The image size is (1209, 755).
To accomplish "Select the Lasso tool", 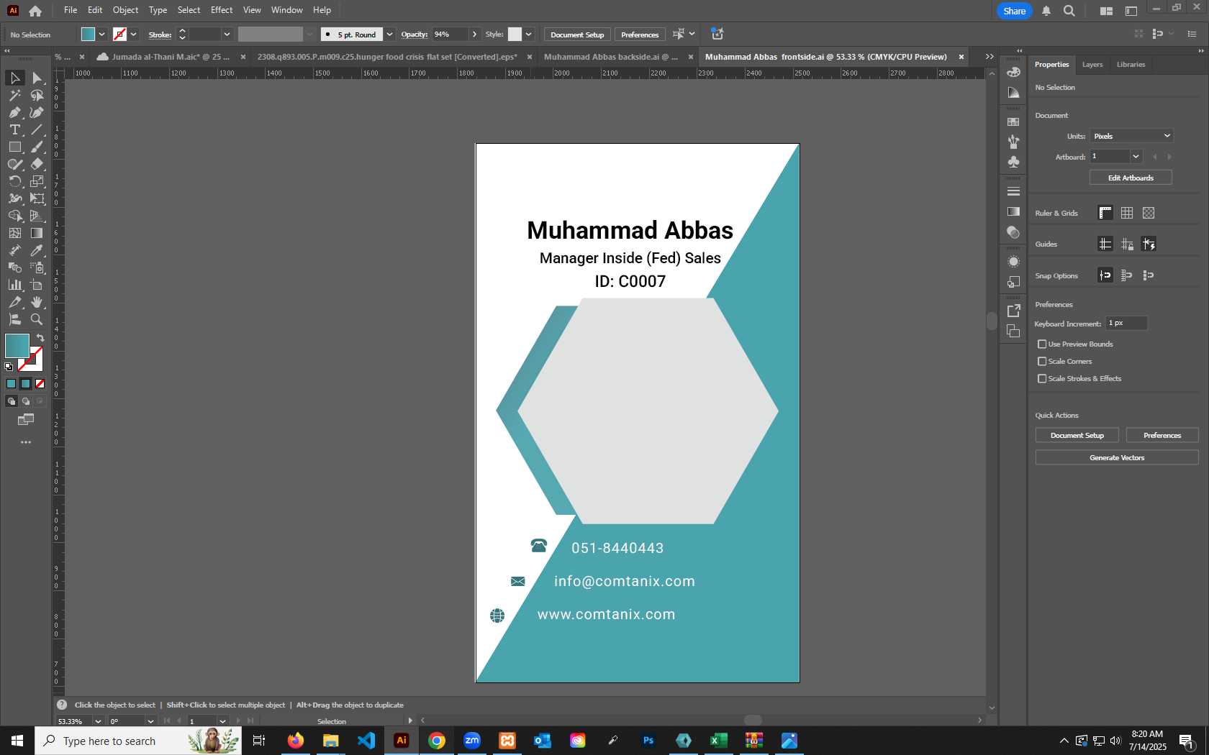I will [37, 95].
